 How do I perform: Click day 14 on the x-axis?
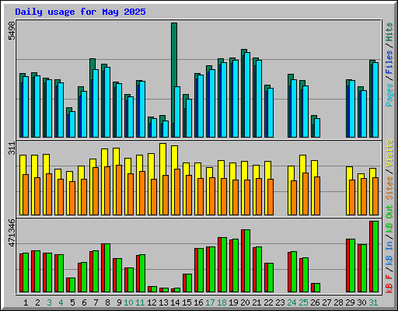[x=175, y=302]
